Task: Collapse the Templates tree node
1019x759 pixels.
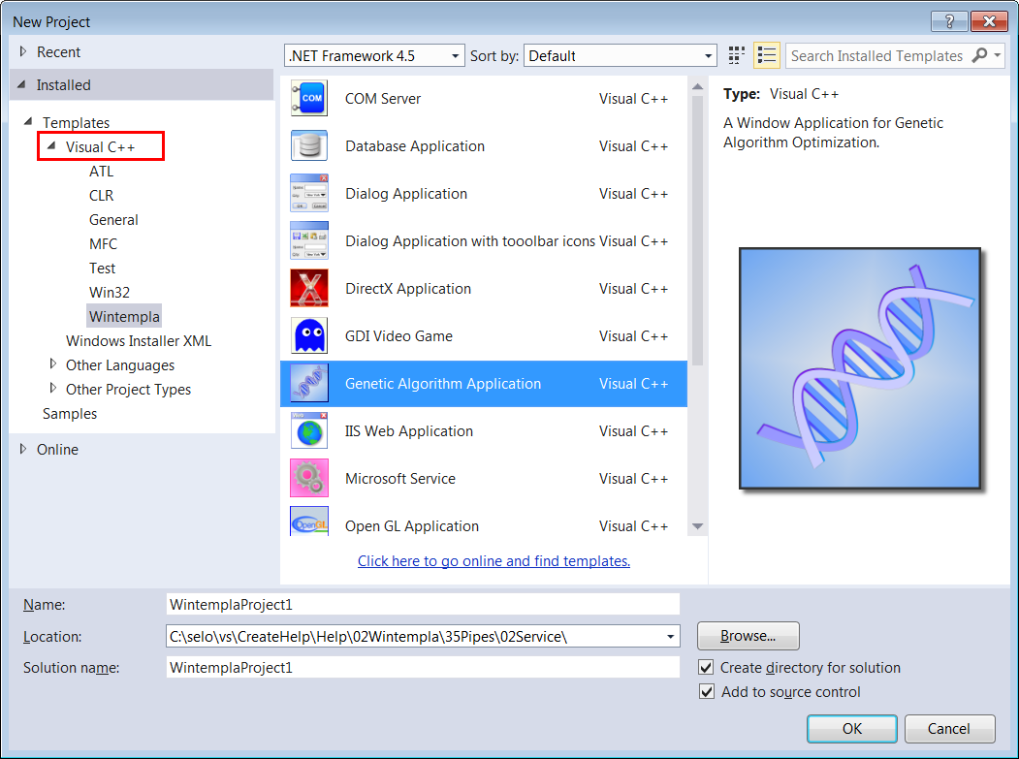Action: click(x=28, y=121)
